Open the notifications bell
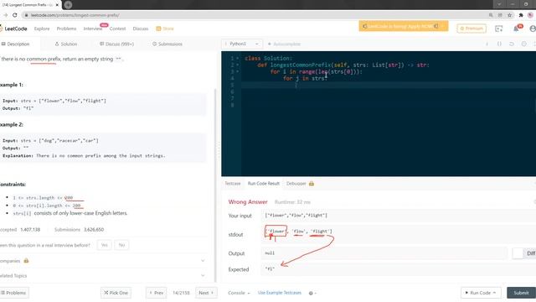536x302 pixels. [516, 29]
